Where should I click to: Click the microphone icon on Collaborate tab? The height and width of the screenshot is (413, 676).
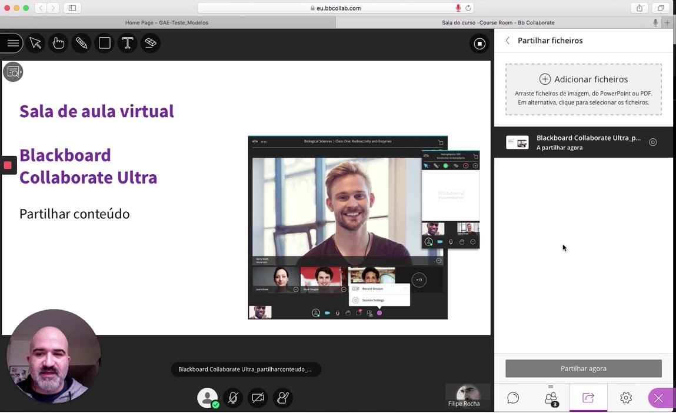pos(655,23)
